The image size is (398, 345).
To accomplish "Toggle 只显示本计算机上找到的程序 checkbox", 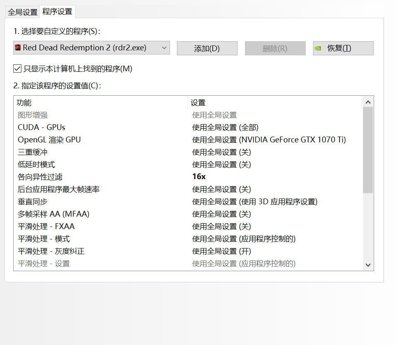I will 17,69.
